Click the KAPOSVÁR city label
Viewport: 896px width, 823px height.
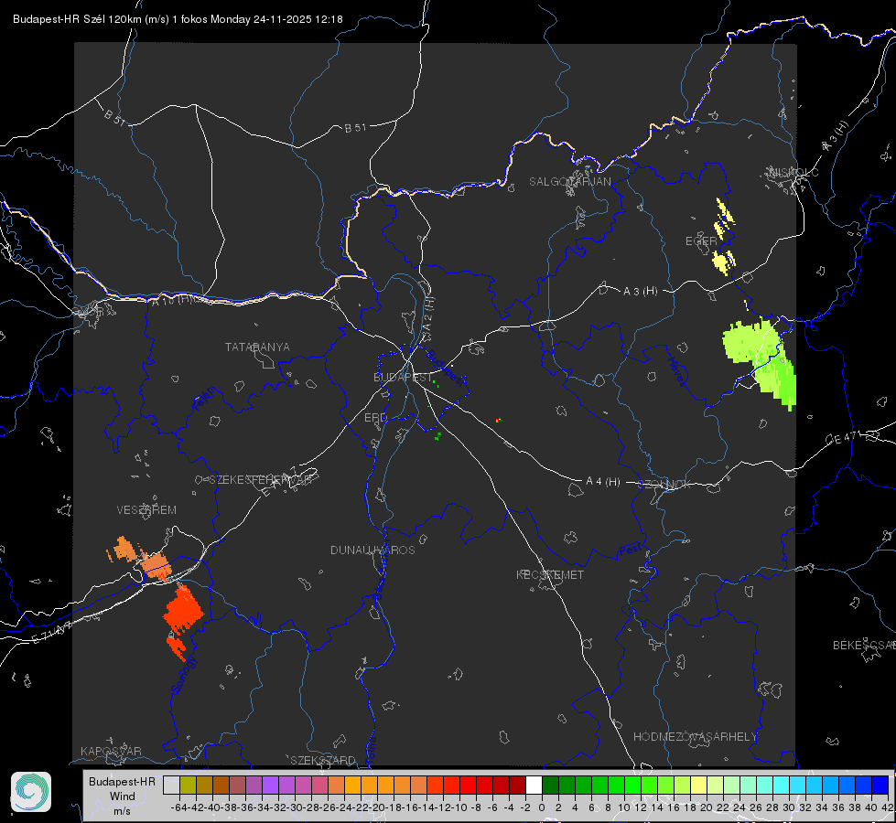pos(111,751)
